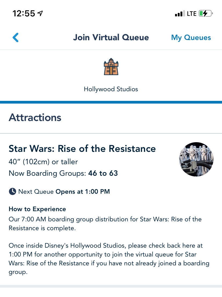Screen dimensions: 222x297
Task: Open the My Queues link
Action: tap(191, 38)
